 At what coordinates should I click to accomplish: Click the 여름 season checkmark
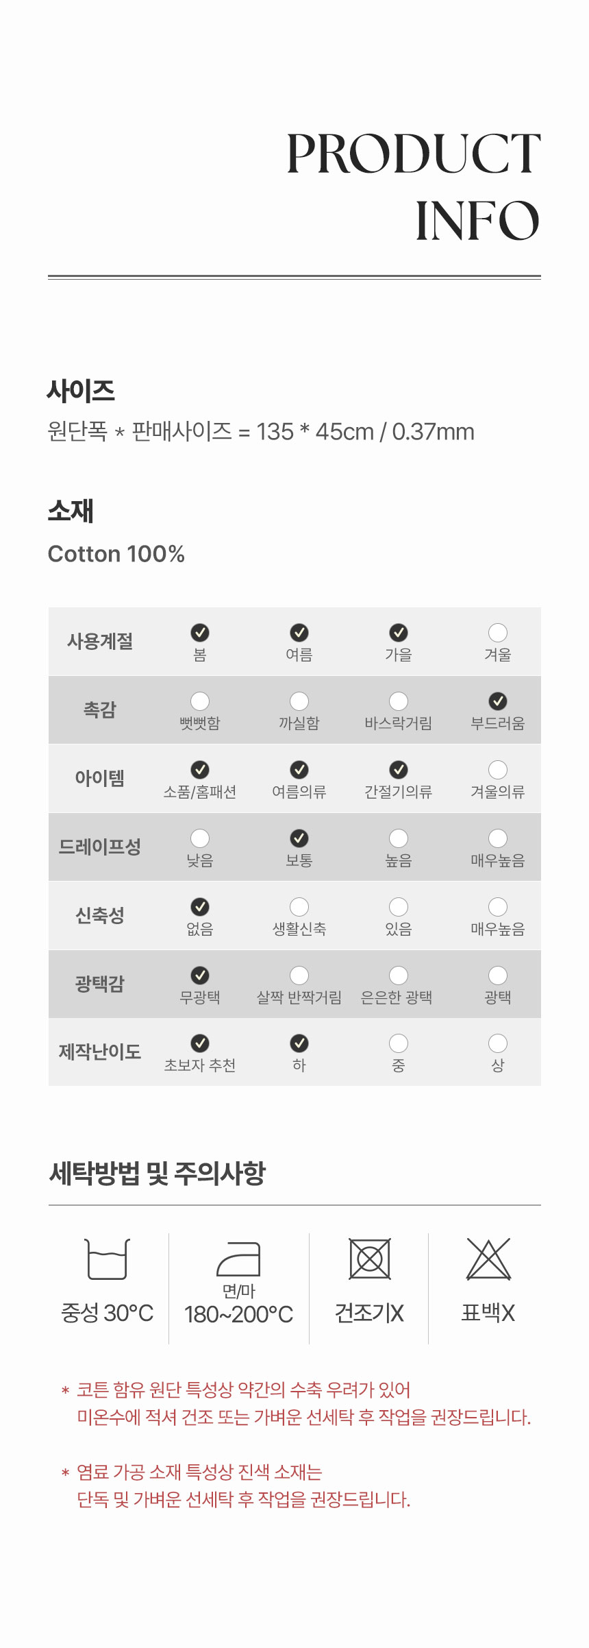tap(299, 632)
